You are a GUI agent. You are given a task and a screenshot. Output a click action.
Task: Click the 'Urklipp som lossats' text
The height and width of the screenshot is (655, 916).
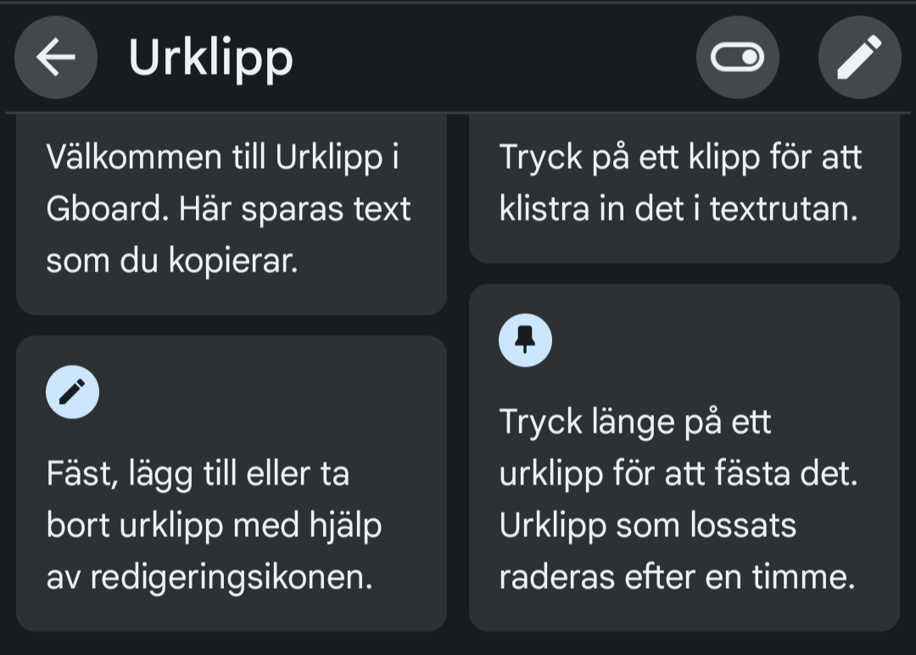pyautogui.click(x=647, y=526)
